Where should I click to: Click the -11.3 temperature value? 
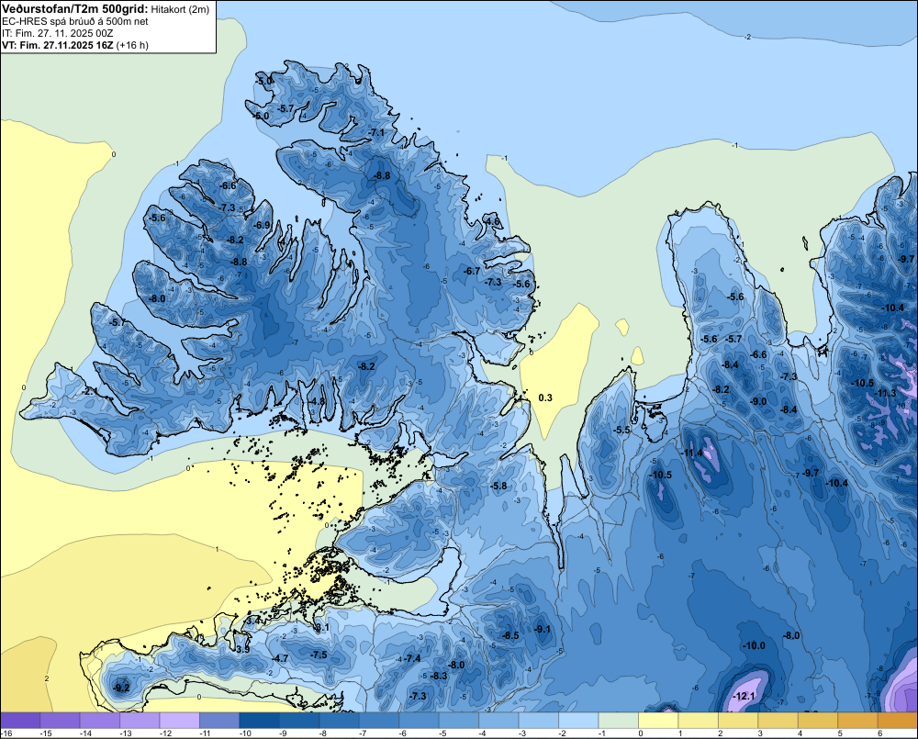(x=885, y=393)
